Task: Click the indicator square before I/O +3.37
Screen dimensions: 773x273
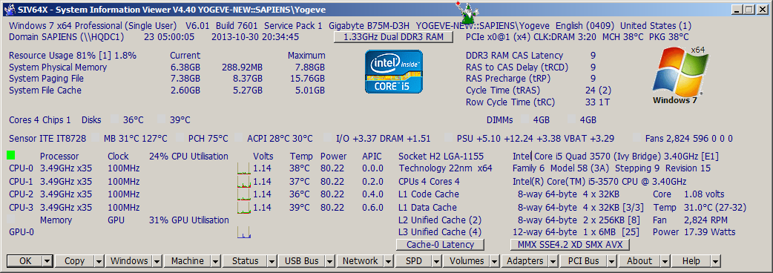Action: coord(327,137)
